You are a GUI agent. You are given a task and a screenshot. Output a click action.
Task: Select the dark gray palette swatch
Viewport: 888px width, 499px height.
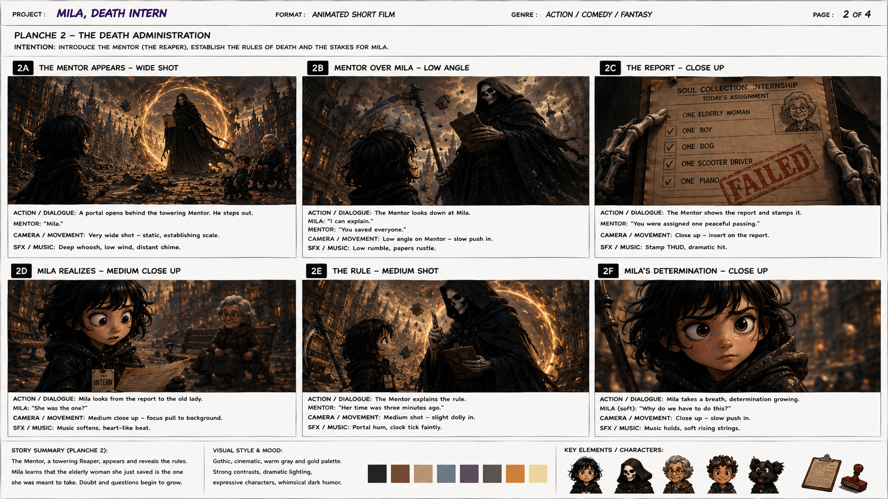(492, 474)
